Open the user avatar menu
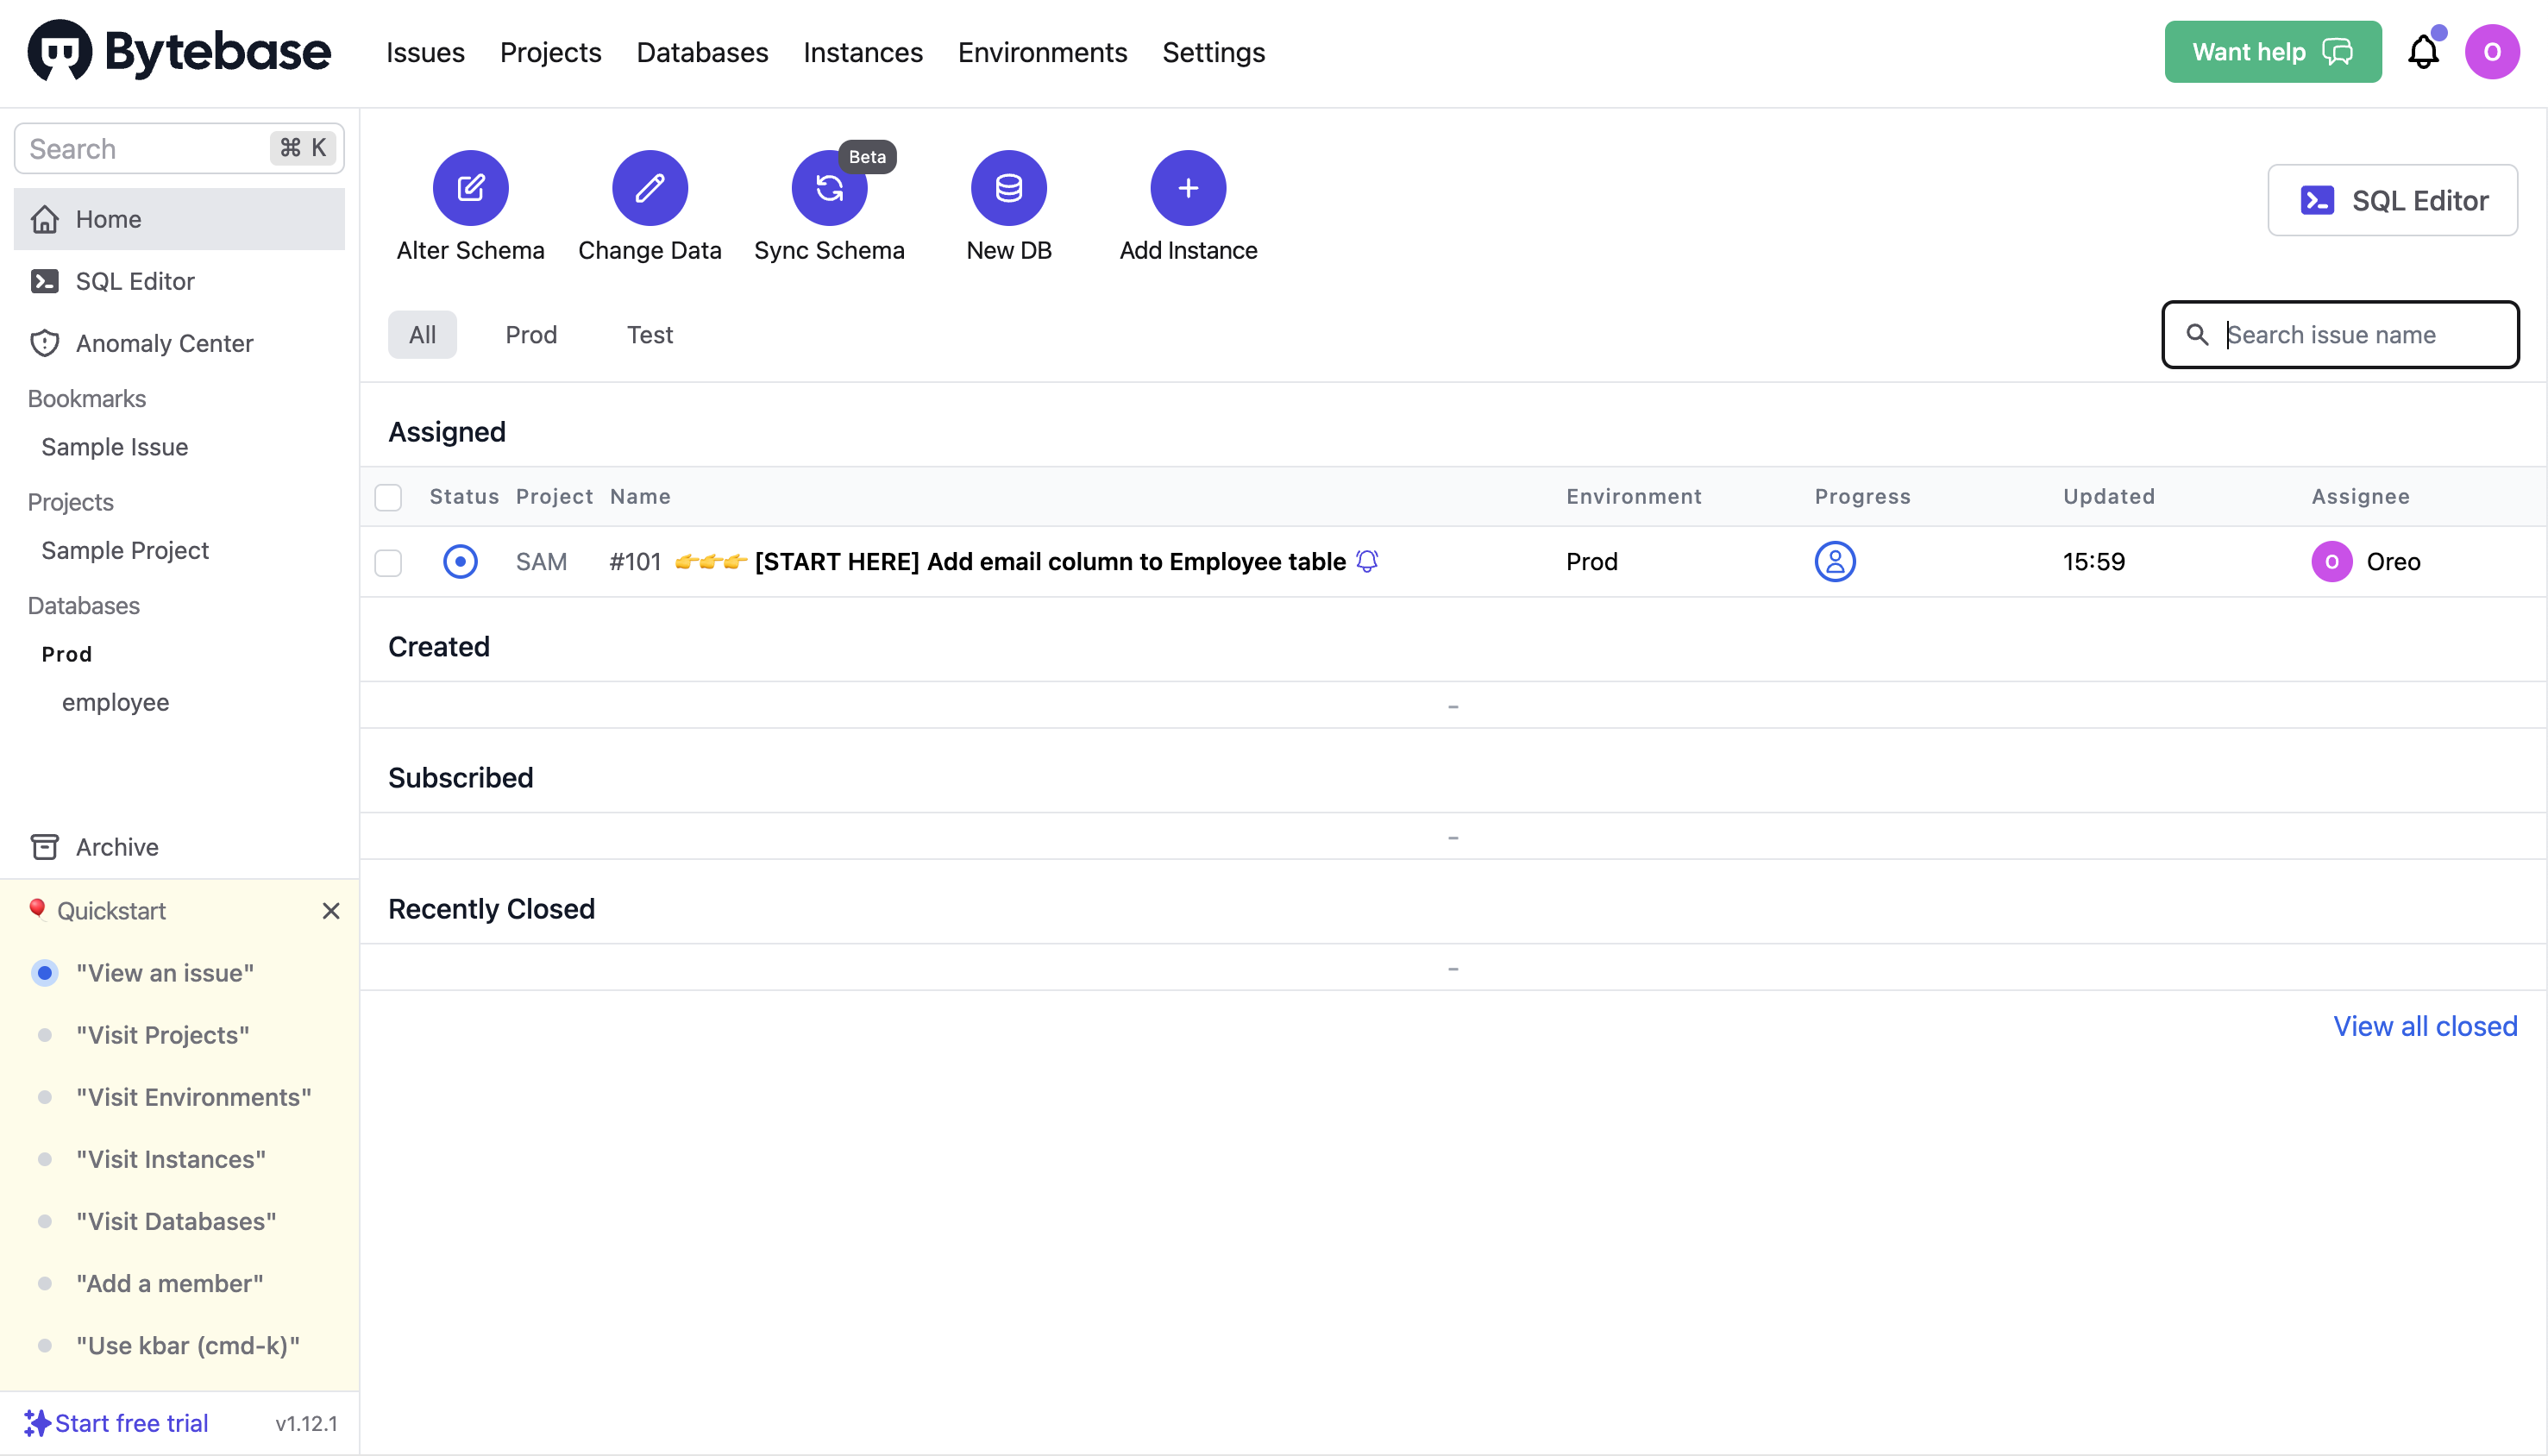Viewport: 2548px width, 1456px height. [2493, 51]
